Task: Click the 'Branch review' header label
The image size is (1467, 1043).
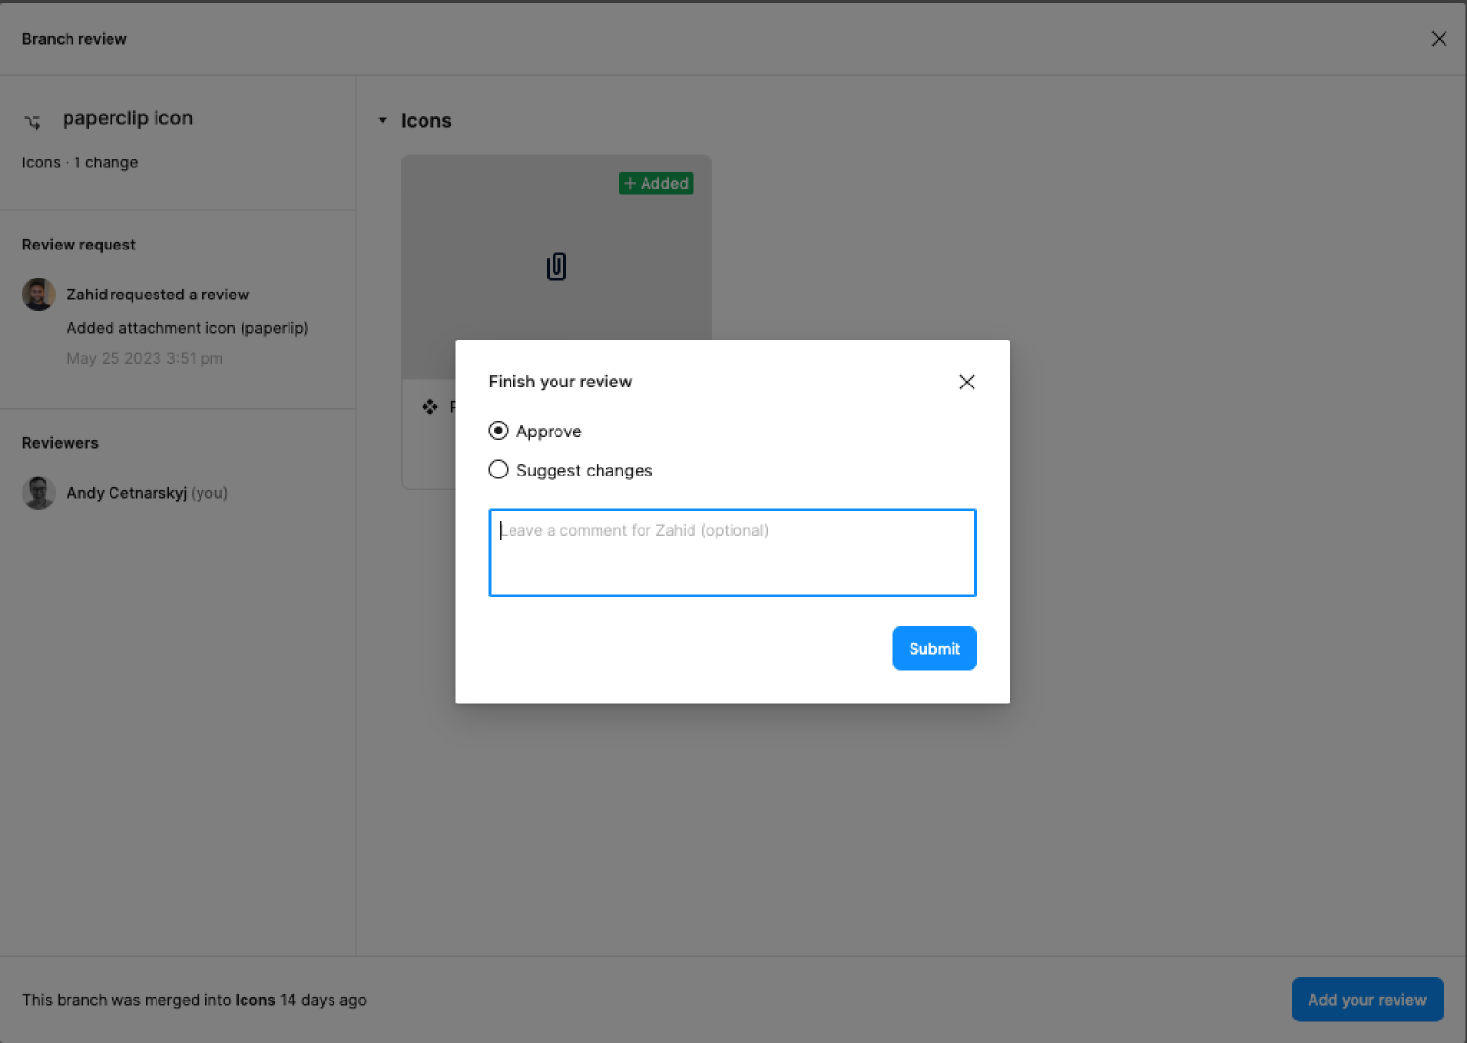Action: click(x=74, y=38)
